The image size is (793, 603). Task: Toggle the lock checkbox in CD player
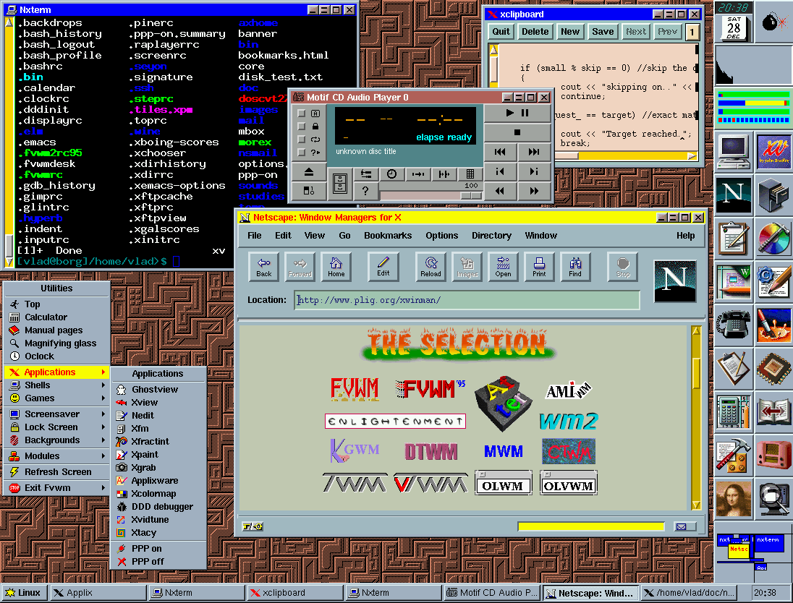pos(302,127)
